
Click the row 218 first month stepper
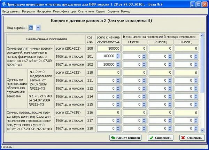coord(144,128)
